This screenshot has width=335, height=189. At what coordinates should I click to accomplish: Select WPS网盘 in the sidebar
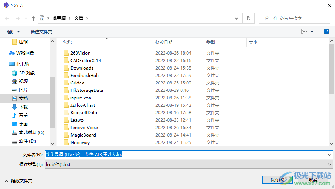pyautogui.click(x=21, y=53)
